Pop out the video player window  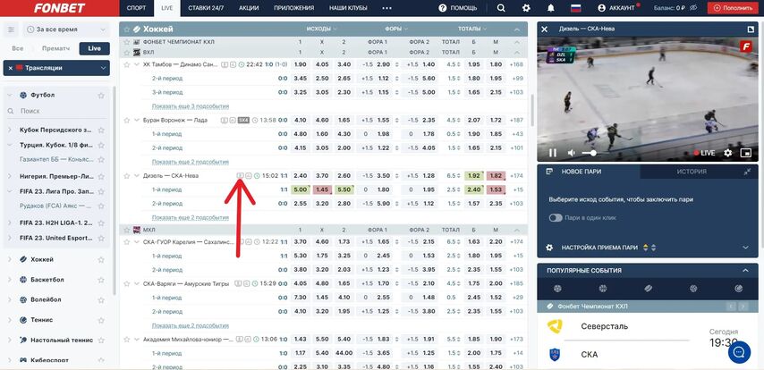(x=751, y=29)
